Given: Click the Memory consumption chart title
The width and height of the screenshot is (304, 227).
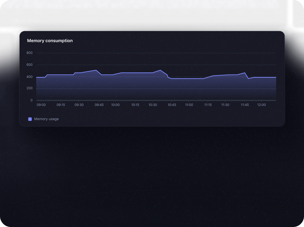Looking at the screenshot, I should 50,41.
